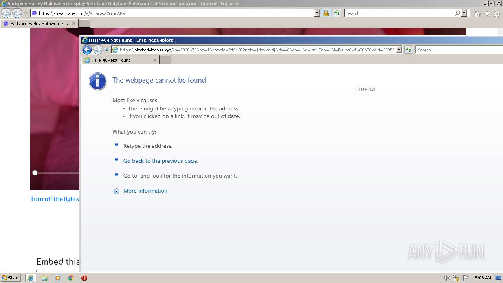This screenshot has height=283, width=503.
Task: Click Back button in Streamtape window
Action: point(6,13)
